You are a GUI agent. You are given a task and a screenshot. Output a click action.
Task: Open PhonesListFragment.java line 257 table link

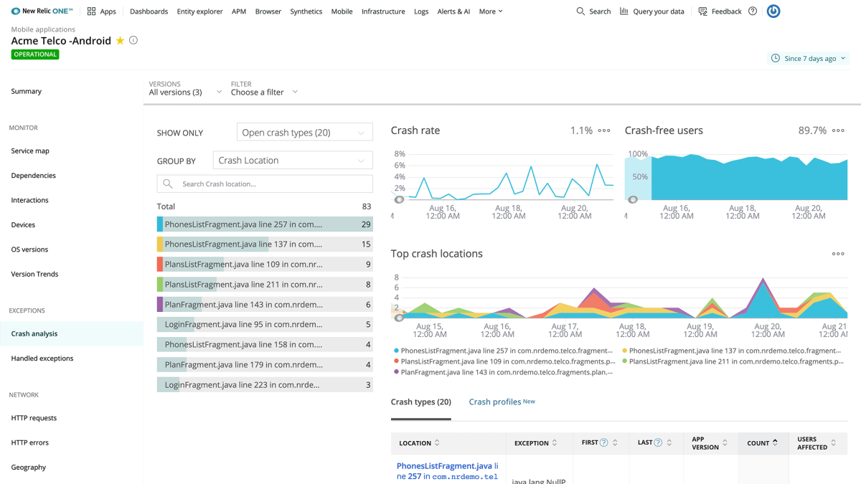coord(447,471)
